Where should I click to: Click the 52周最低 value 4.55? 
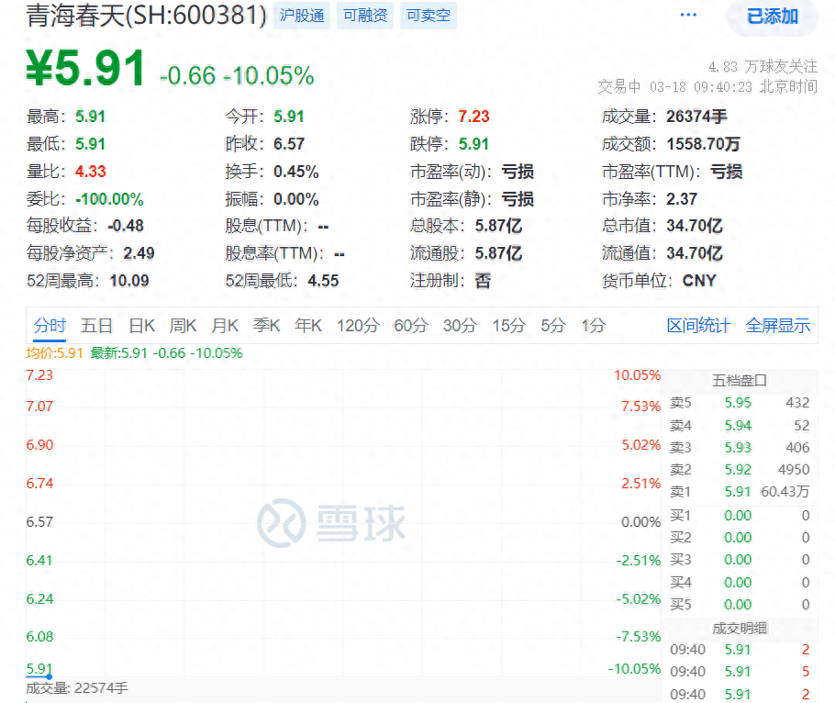323,281
